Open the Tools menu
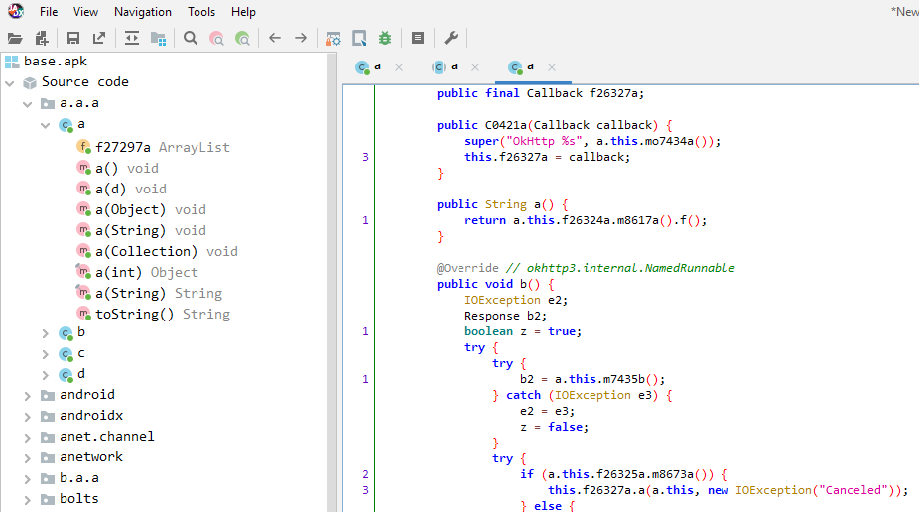The height and width of the screenshot is (512, 919). tap(201, 12)
